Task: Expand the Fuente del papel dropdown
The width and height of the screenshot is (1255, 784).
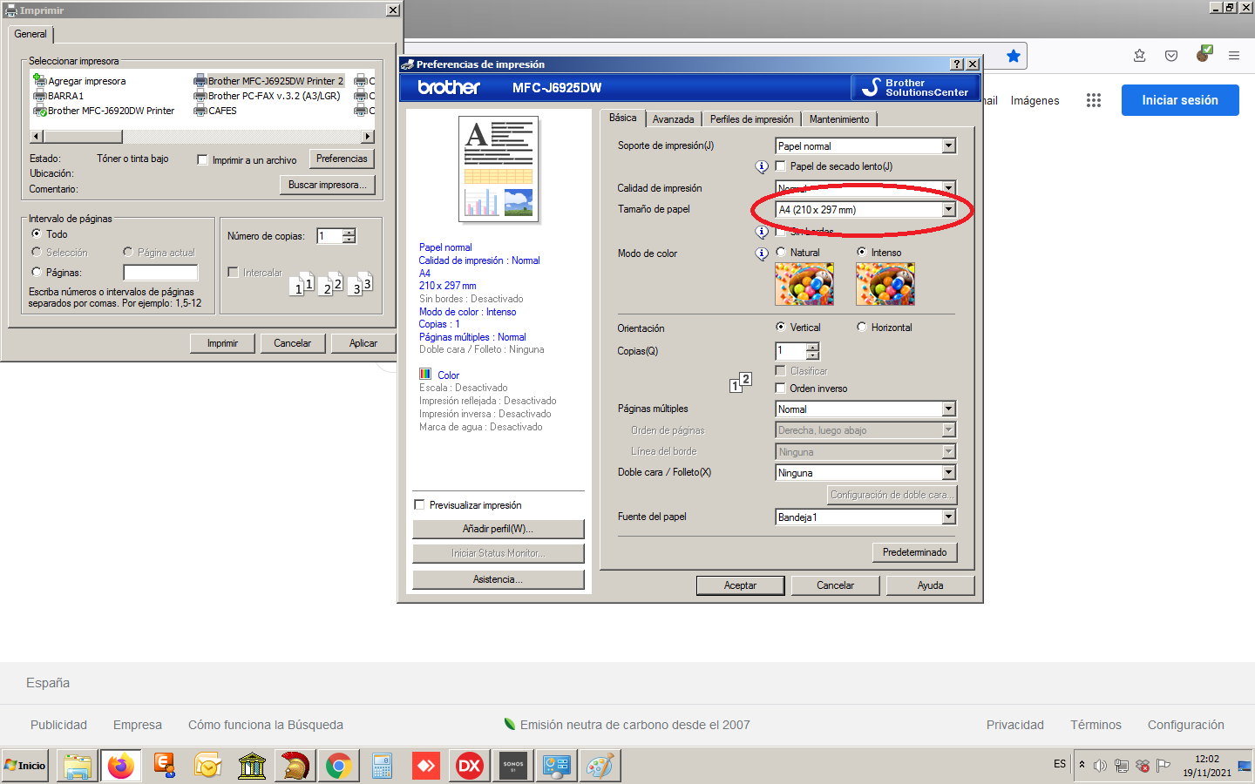Action: [x=948, y=517]
